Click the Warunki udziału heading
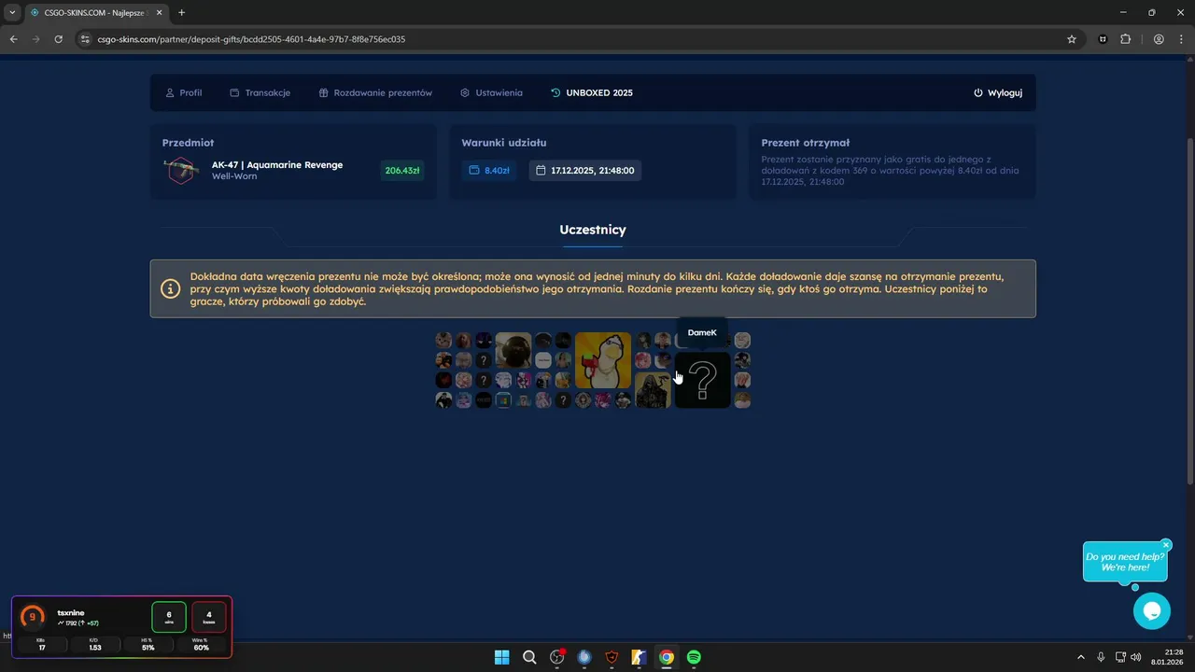Image resolution: width=1195 pixels, height=672 pixels. tap(503, 143)
